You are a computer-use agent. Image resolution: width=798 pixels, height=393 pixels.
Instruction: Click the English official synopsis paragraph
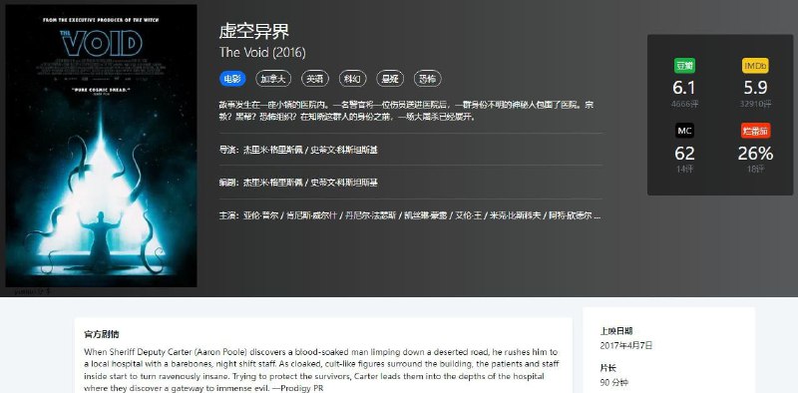(x=321, y=370)
